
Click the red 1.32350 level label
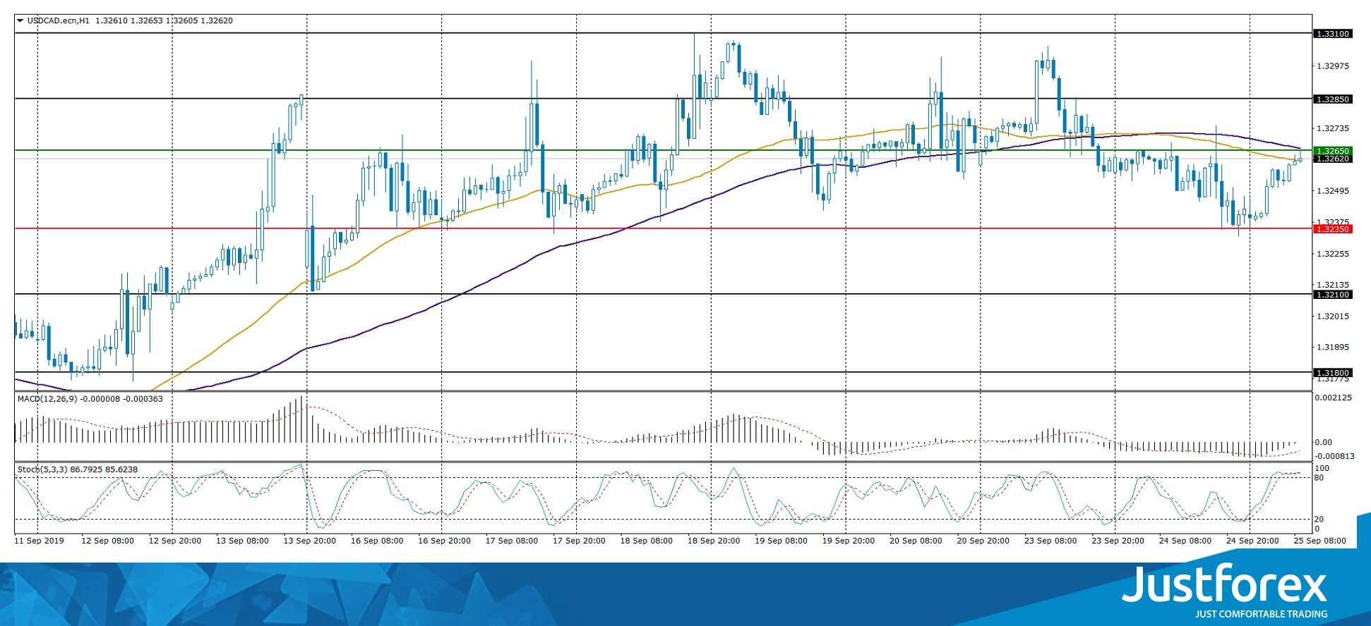point(1331,229)
